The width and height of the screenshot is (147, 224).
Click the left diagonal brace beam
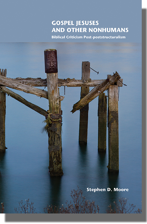click(x=24, y=101)
